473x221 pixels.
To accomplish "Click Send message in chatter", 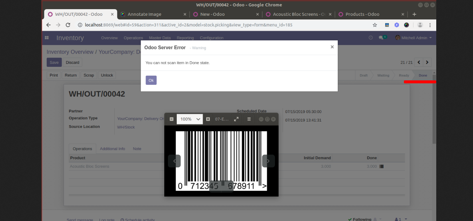I will (80, 220).
